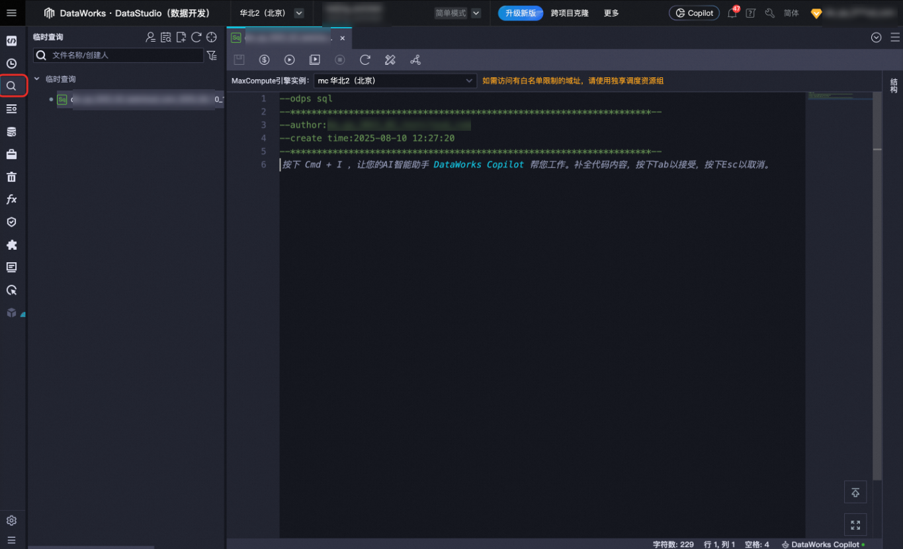
Task: Click the advanced run icon in toolbar
Action: pyautogui.click(x=315, y=59)
